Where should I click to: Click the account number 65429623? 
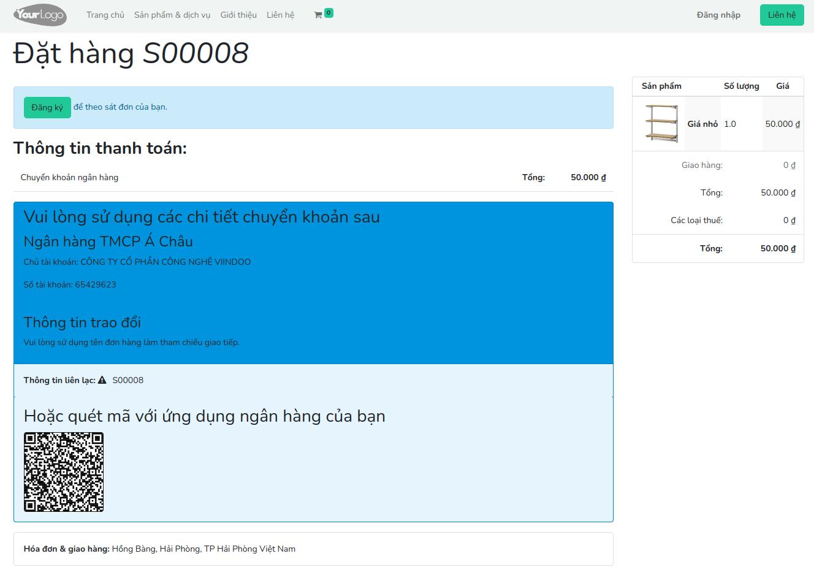96,284
